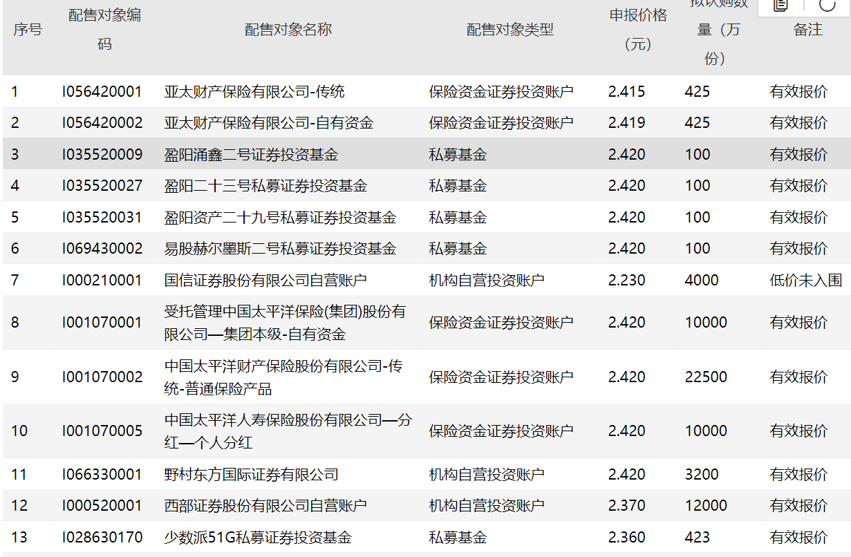This screenshot has height=557, width=851.
Task: Click name 中国太平洋人寿保险 分红—个人分红
Action: pyautogui.click(x=288, y=431)
